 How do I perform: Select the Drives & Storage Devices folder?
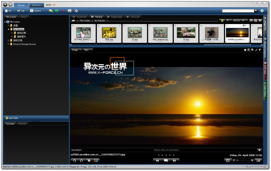[x=24, y=44]
